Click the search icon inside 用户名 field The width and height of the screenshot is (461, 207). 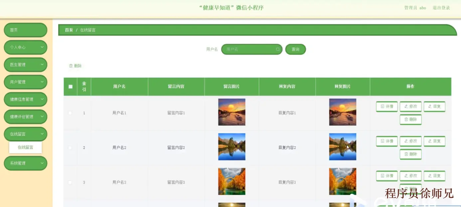point(278,49)
